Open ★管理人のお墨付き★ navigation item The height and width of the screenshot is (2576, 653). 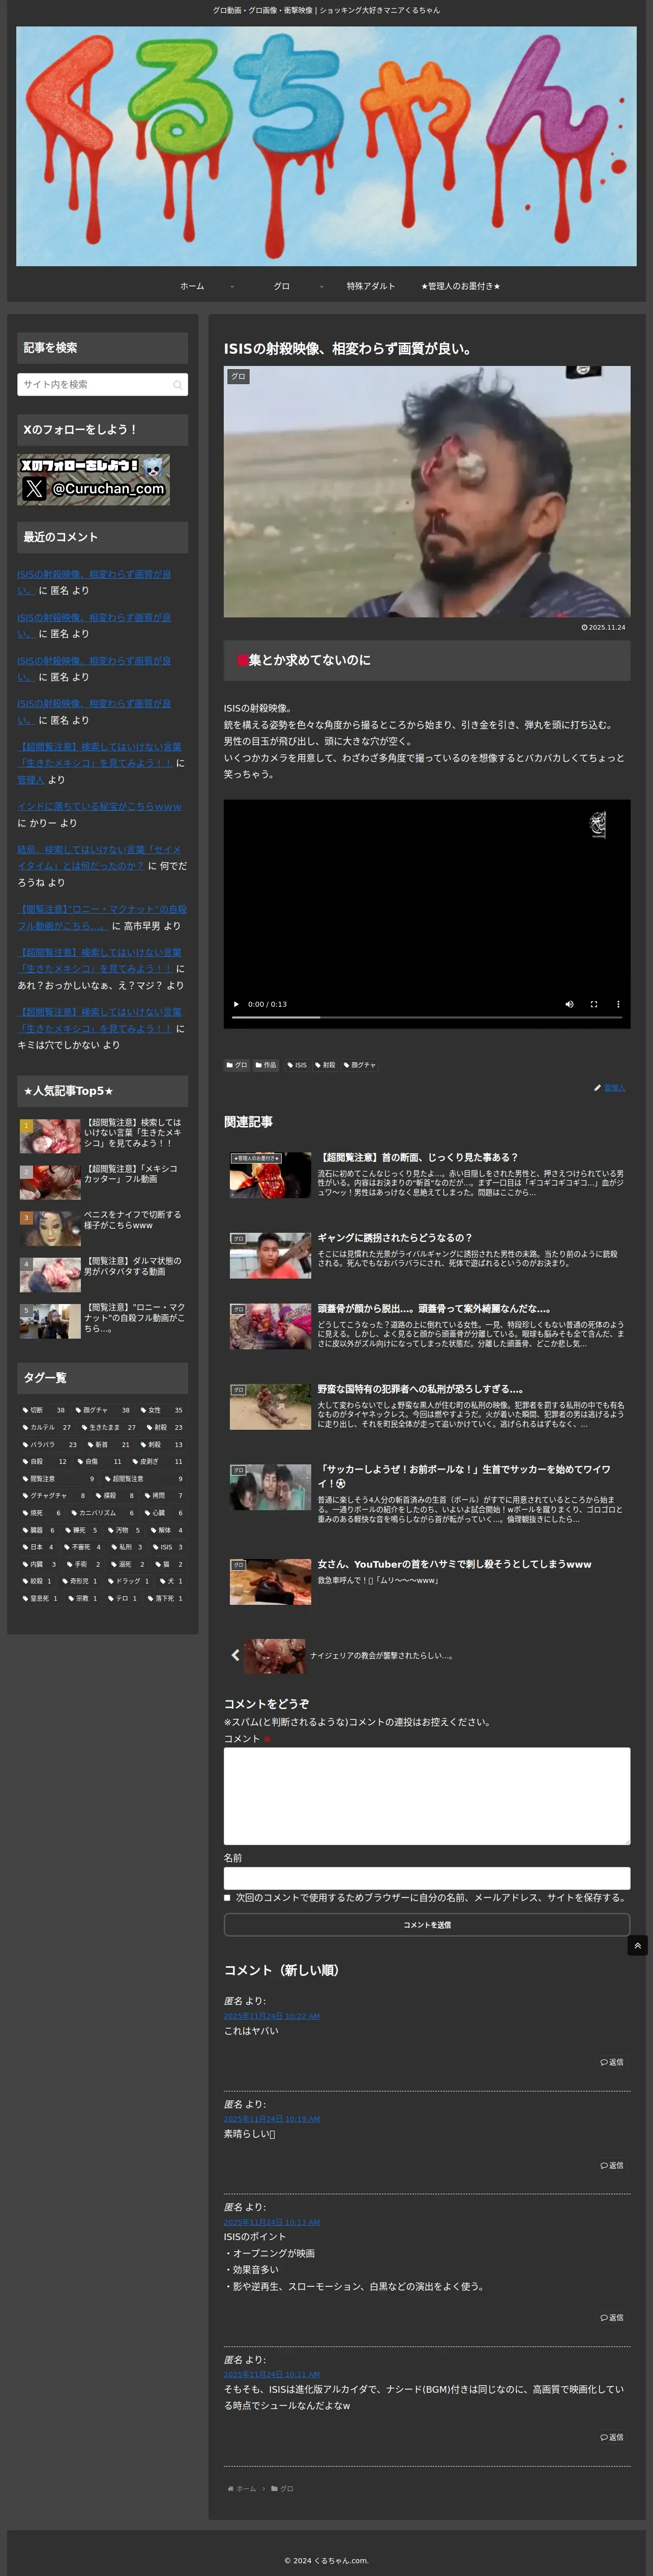click(460, 287)
